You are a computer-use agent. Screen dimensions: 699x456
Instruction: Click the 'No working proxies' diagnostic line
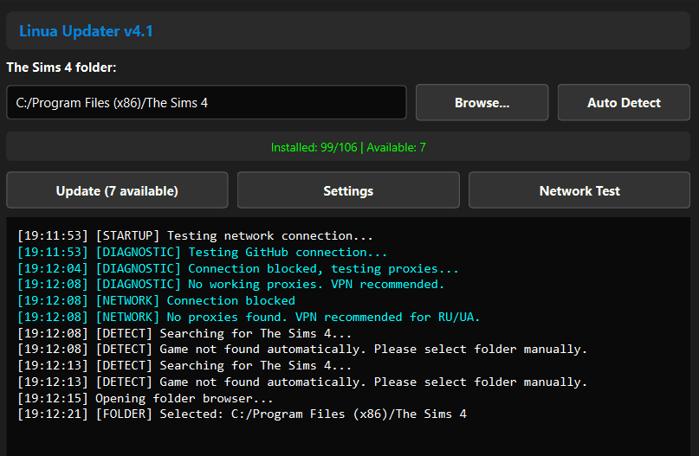[x=230, y=284]
